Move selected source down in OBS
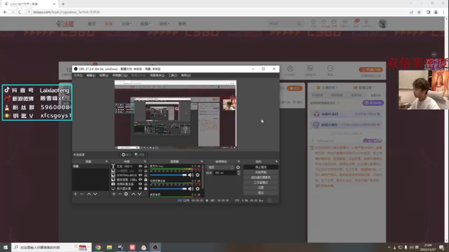This screenshot has height=252, width=449. [x=139, y=194]
